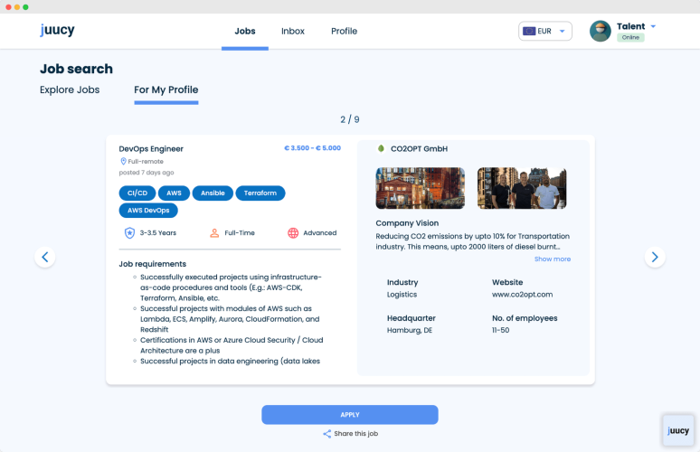Click the EU flag icon
This screenshot has height=452, width=700.
click(x=529, y=32)
